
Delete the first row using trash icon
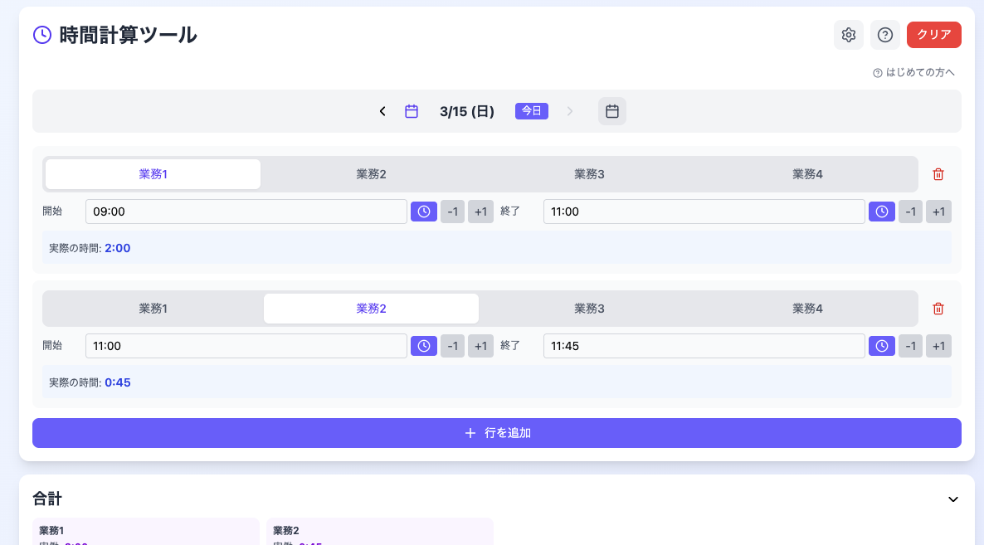[938, 174]
